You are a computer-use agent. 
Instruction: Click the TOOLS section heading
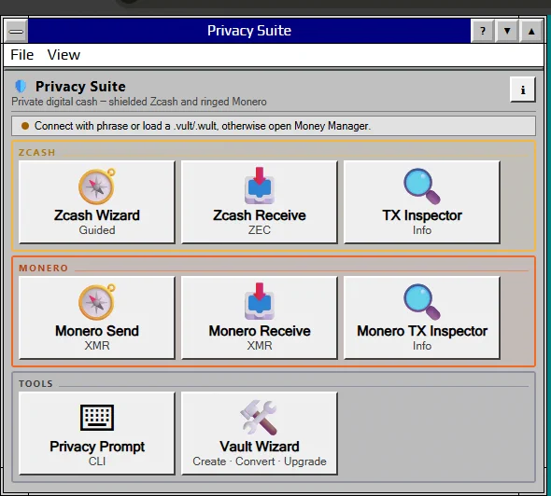point(35,383)
